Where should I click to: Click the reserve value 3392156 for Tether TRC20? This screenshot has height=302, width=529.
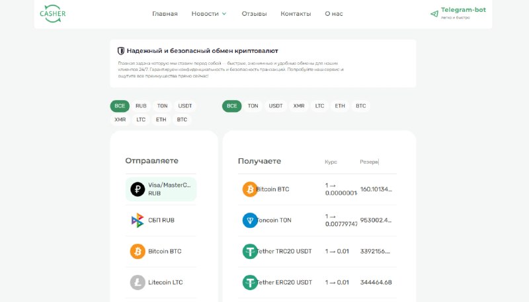375,251
